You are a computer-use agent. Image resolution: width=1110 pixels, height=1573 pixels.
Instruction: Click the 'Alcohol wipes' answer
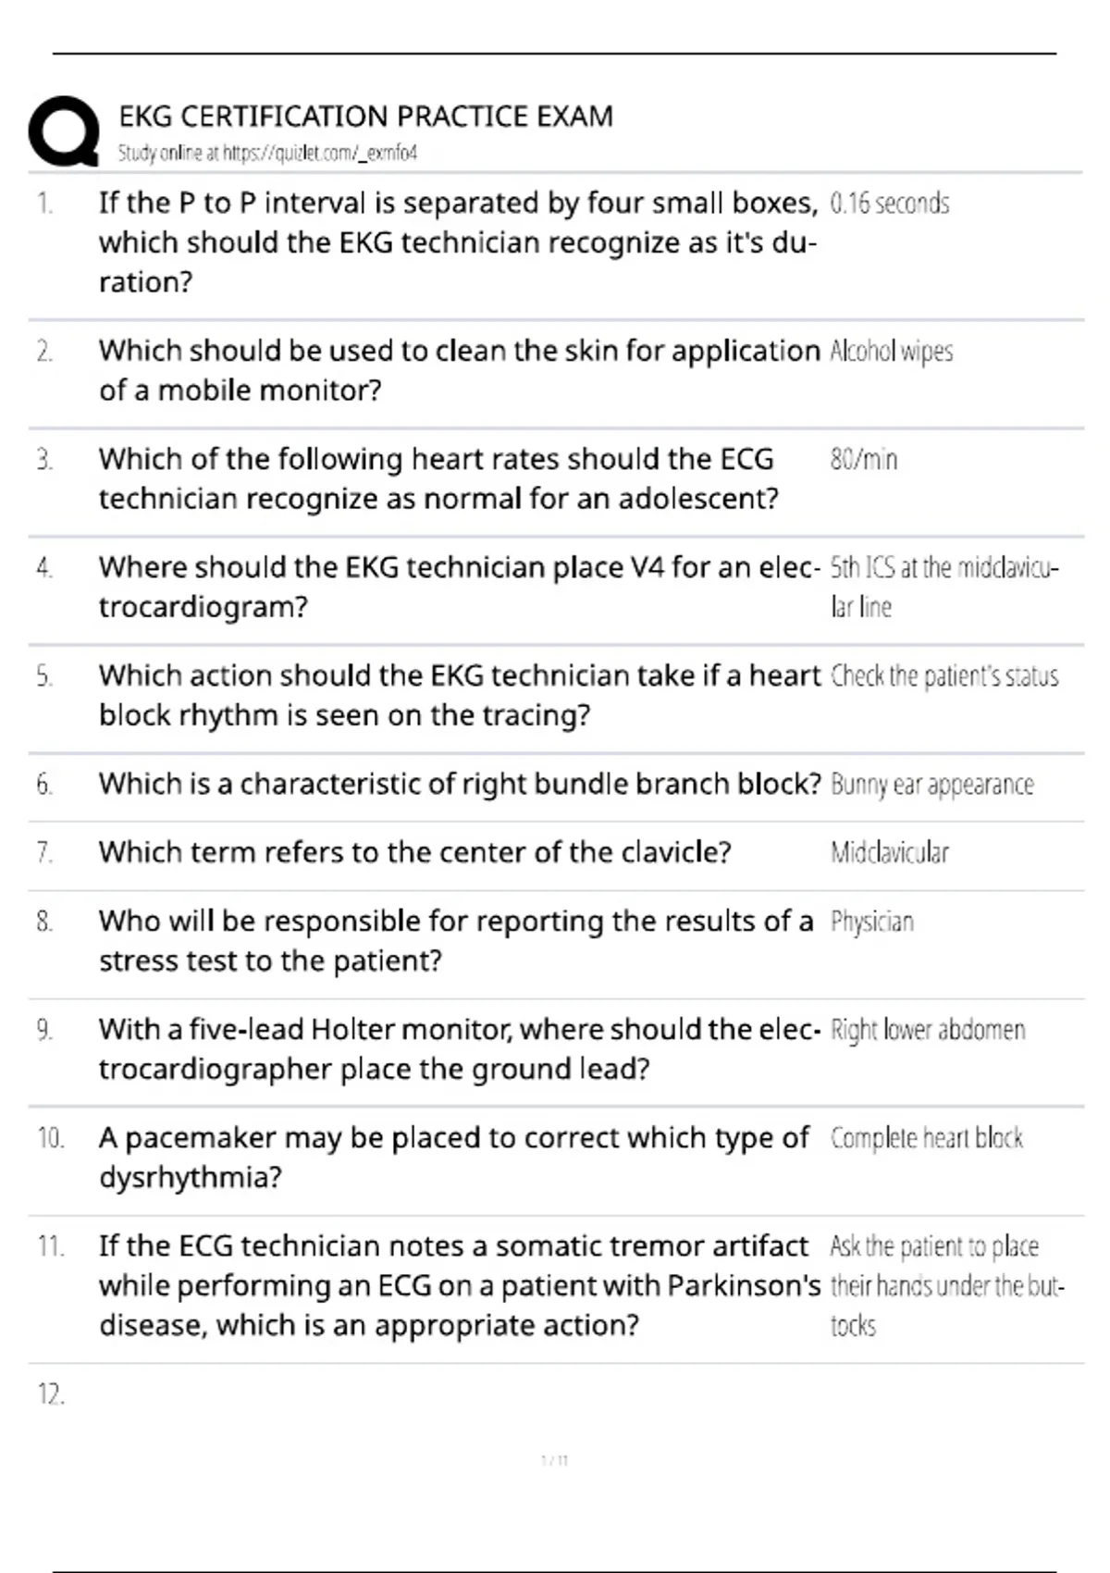[892, 352]
